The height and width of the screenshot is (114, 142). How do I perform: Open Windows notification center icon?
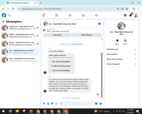138,111
